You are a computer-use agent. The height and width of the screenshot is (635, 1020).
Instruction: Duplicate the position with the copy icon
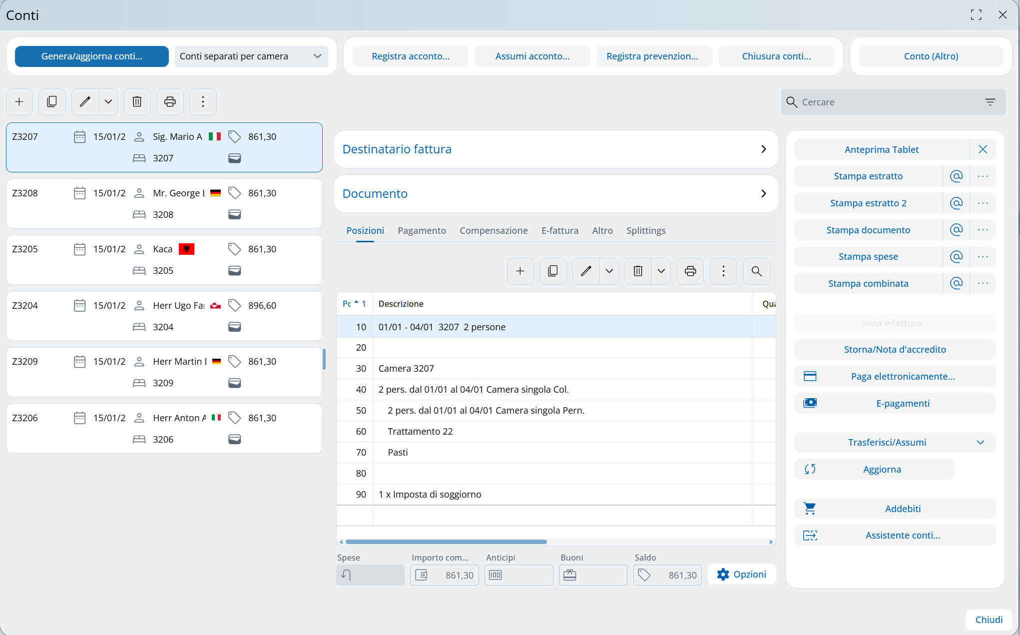(553, 271)
